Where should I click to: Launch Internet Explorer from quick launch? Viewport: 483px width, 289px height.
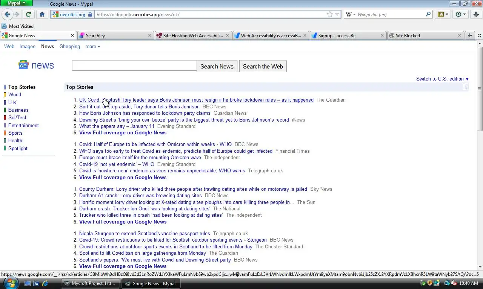[x=45, y=283]
